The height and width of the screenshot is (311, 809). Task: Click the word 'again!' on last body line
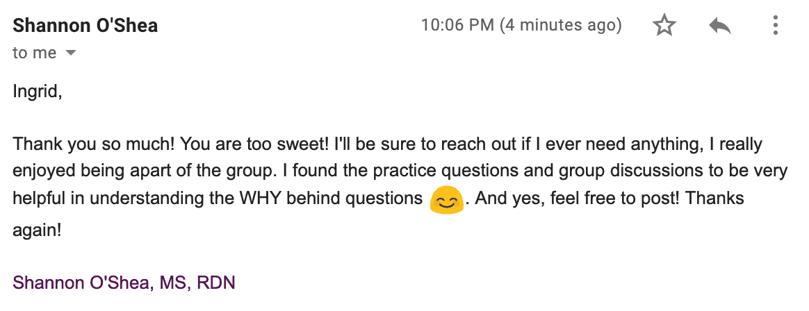[37, 230]
